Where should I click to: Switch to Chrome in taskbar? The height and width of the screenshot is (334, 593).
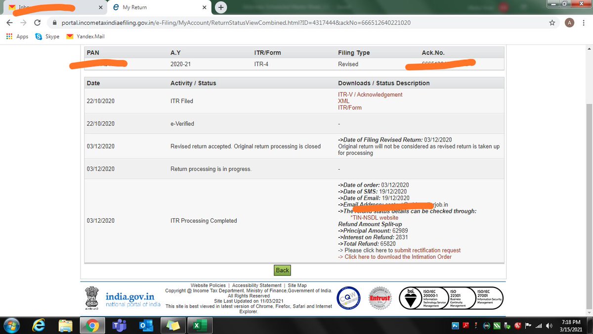tap(93, 325)
